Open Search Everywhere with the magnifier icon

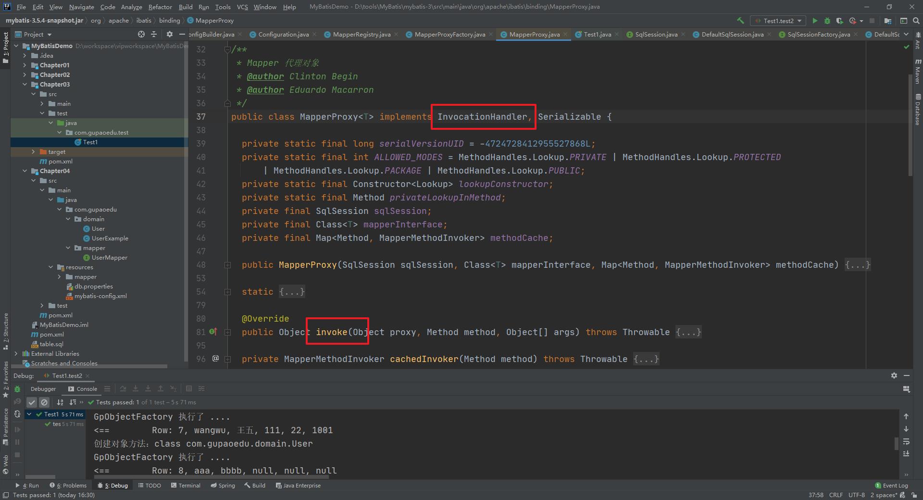click(916, 21)
